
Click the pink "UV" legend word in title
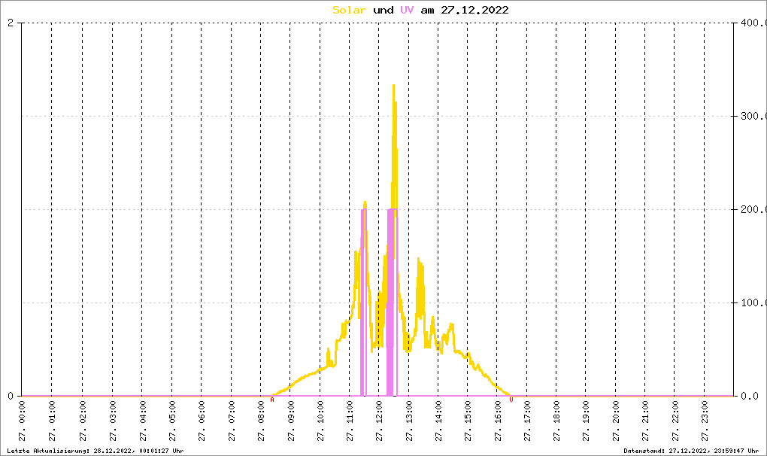coord(407,10)
